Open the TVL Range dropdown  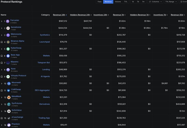point(171,2)
